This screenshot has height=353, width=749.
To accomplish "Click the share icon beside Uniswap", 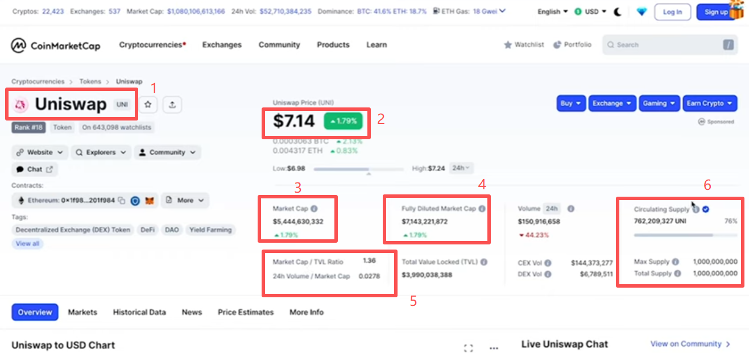I will coord(172,105).
